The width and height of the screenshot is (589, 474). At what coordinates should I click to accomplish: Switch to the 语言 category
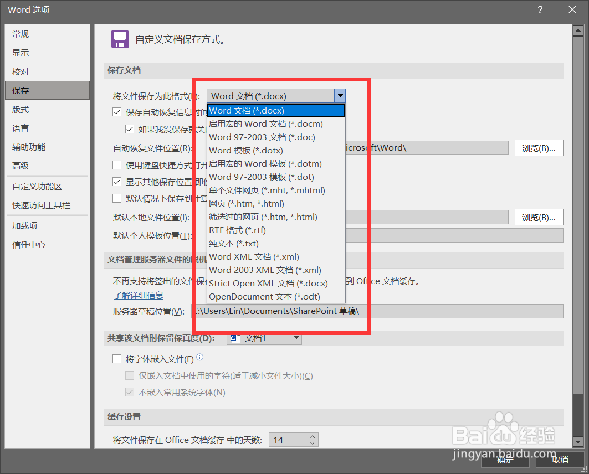[47, 128]
